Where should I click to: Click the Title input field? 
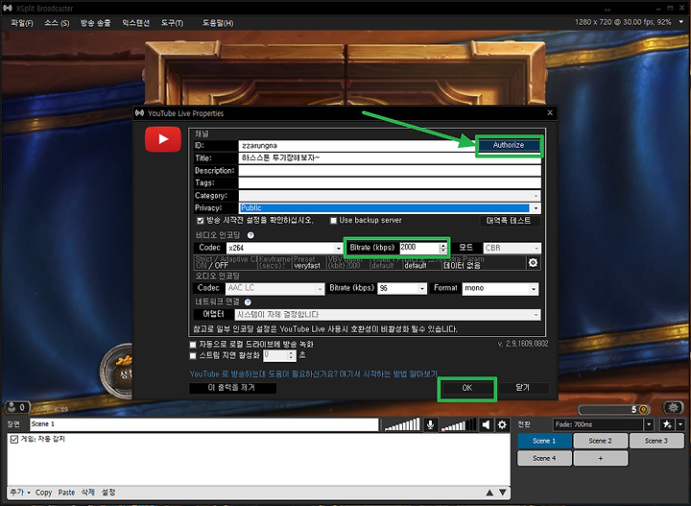click(390, 158)
